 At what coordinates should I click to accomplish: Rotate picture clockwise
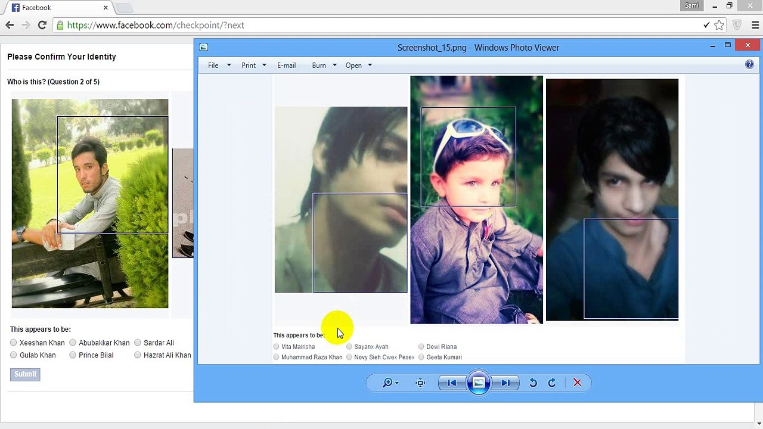pos(552,383)
